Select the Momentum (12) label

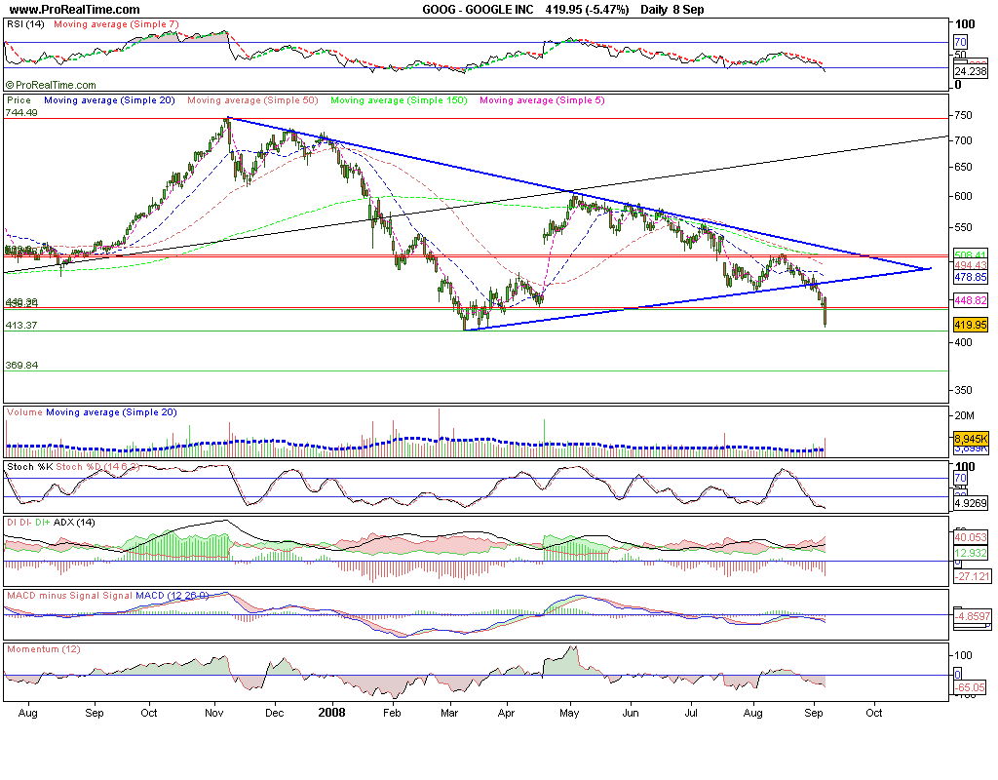[x=43, y=648]
